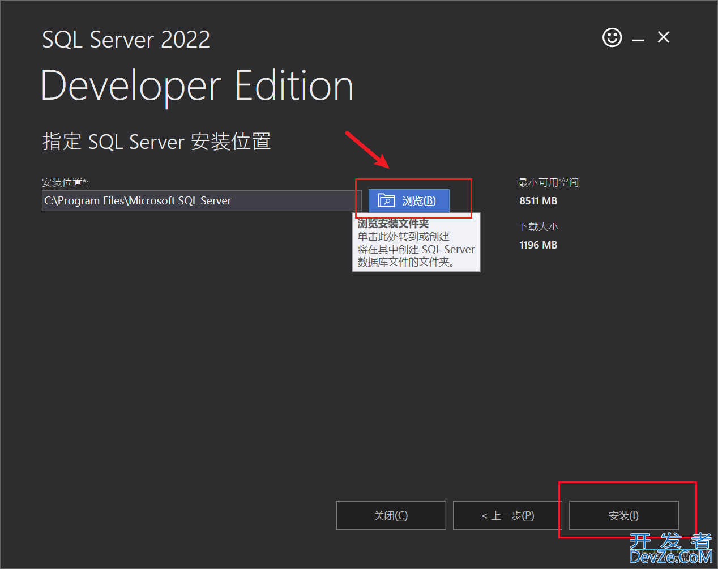Click the '8511 MB' minimum space value
This screenshot has height=569, width=718.
click(538, 201)
